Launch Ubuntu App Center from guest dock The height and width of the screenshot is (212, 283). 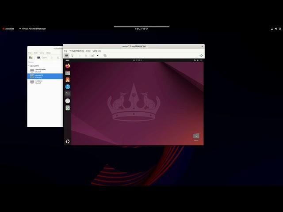(68, 80)
